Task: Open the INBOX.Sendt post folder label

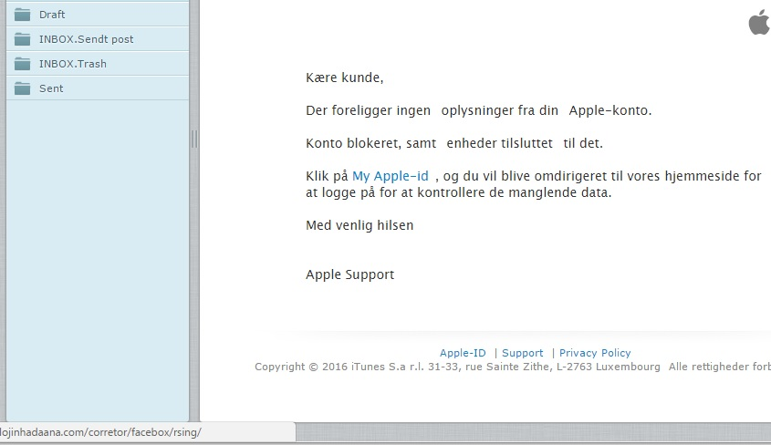Action: [86, 39]
